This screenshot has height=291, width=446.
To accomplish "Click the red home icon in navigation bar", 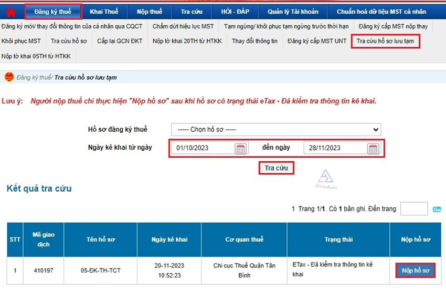I will pyautogui.click(x=10, y=12).
